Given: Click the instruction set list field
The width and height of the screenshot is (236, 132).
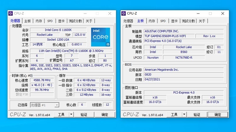Looking at the screenshot, I should [71, 67].
